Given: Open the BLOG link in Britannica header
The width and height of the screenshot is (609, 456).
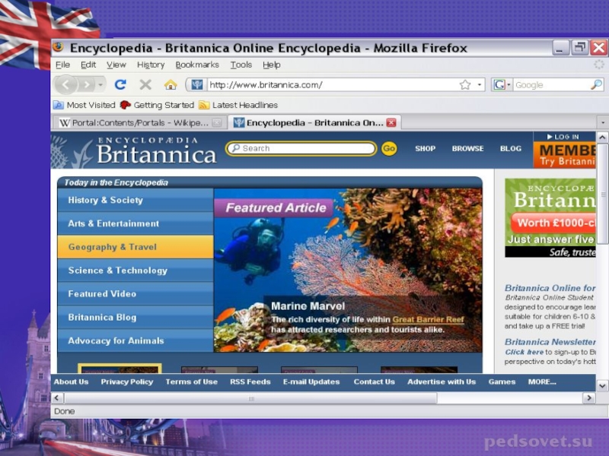Looking at the screenshot, I should click(510, 148).
